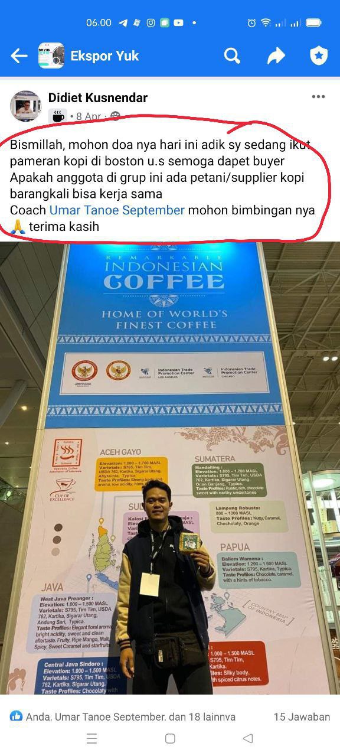
Task: Open the Ekspor Yuk group avatar
Action: click(x=51, y=56)
